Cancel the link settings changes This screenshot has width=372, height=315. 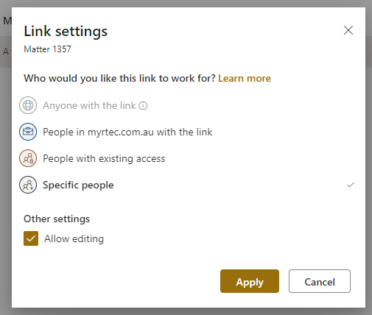(x=320, y=281)
